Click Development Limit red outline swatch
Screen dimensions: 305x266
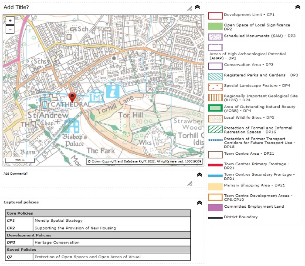tap(215, 16)
